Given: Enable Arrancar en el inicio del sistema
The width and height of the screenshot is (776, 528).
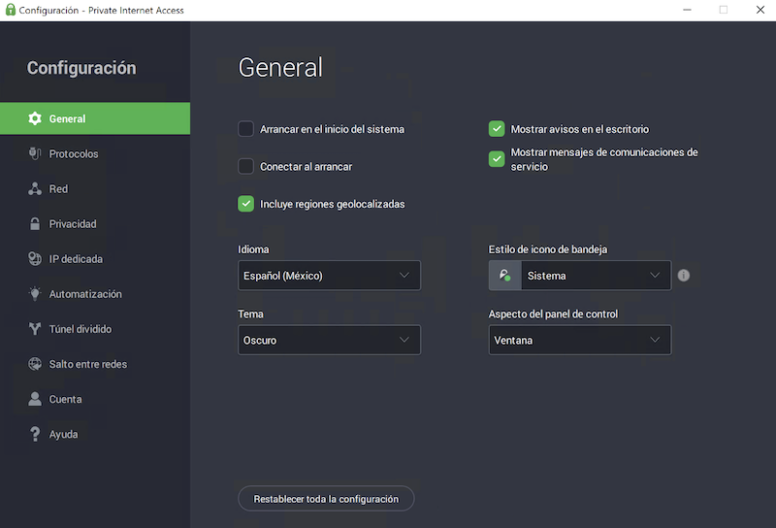Looking at the screenshot, I should coord(246,129).
